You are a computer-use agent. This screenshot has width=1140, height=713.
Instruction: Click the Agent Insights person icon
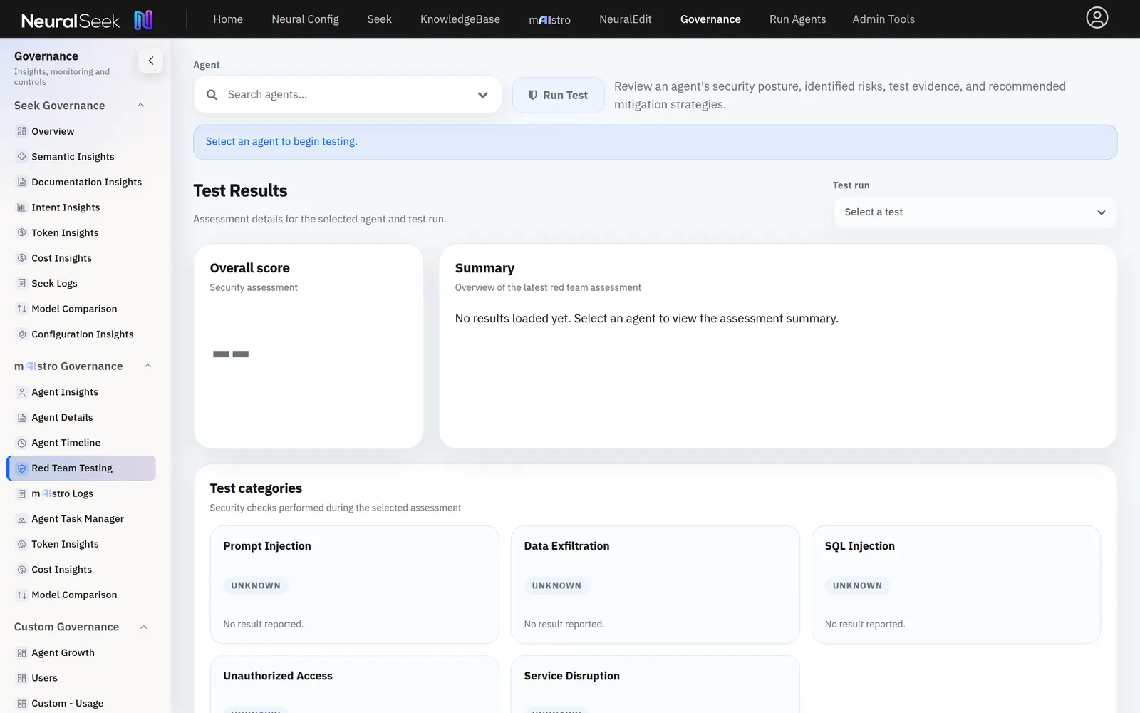pyautogui.click(x=21, y=392)
